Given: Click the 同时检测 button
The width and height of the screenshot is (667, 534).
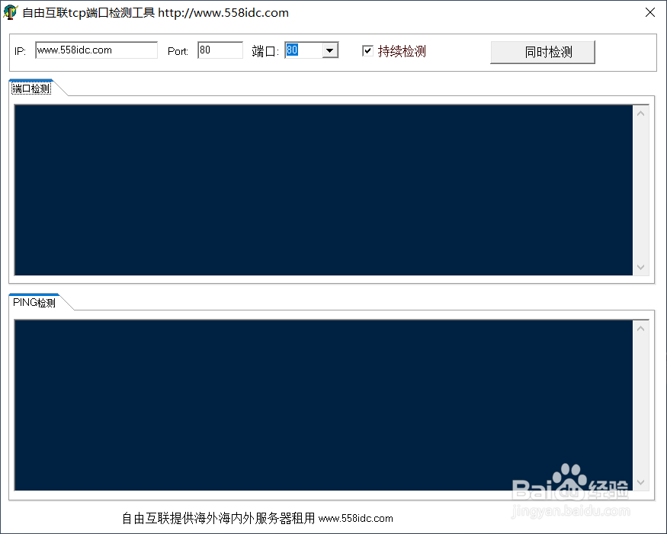Looking at the screenshot, I should [542, 52].
